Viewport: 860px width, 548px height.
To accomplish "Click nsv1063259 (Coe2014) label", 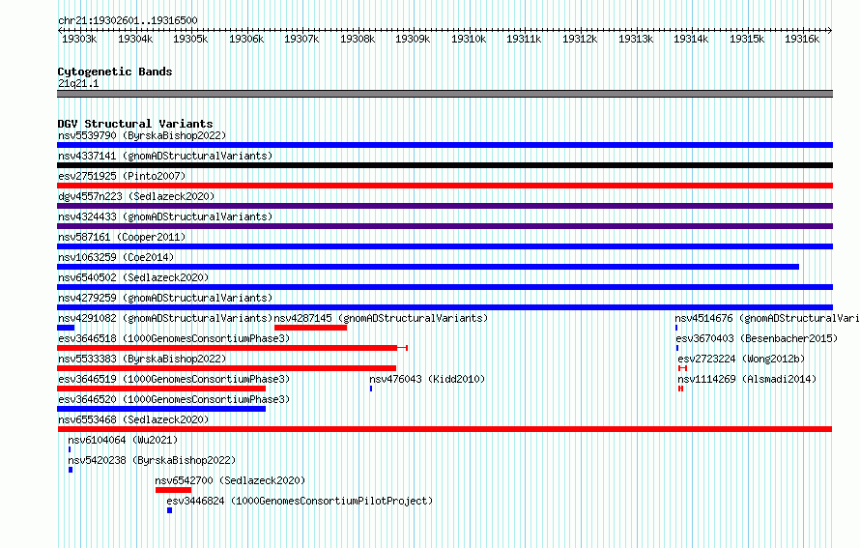I will [x=116, y=257].
